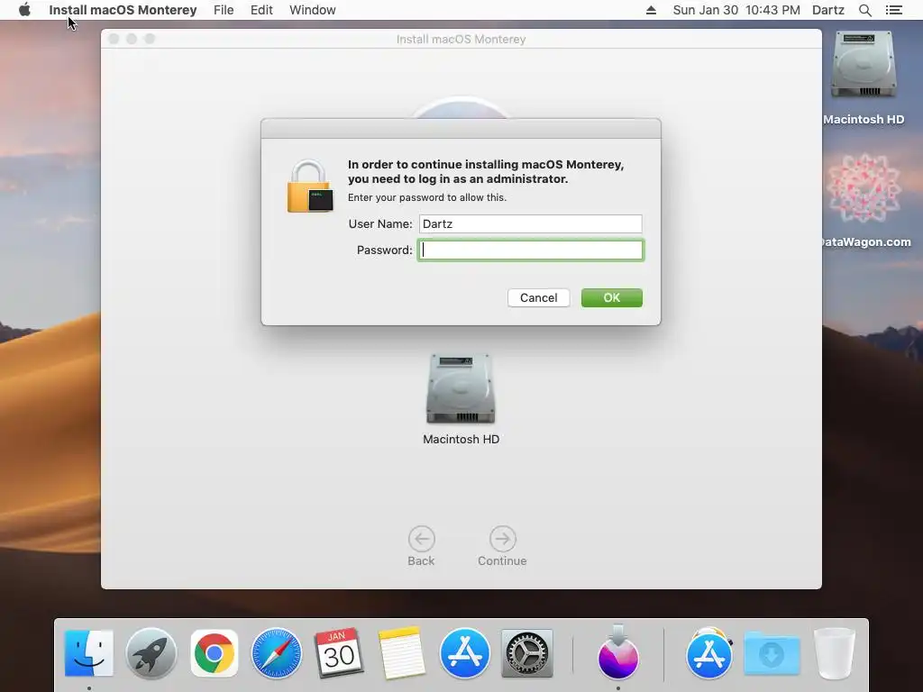Click the eject icon in menu bar
The image size is (923, 692).
point(651,10)
